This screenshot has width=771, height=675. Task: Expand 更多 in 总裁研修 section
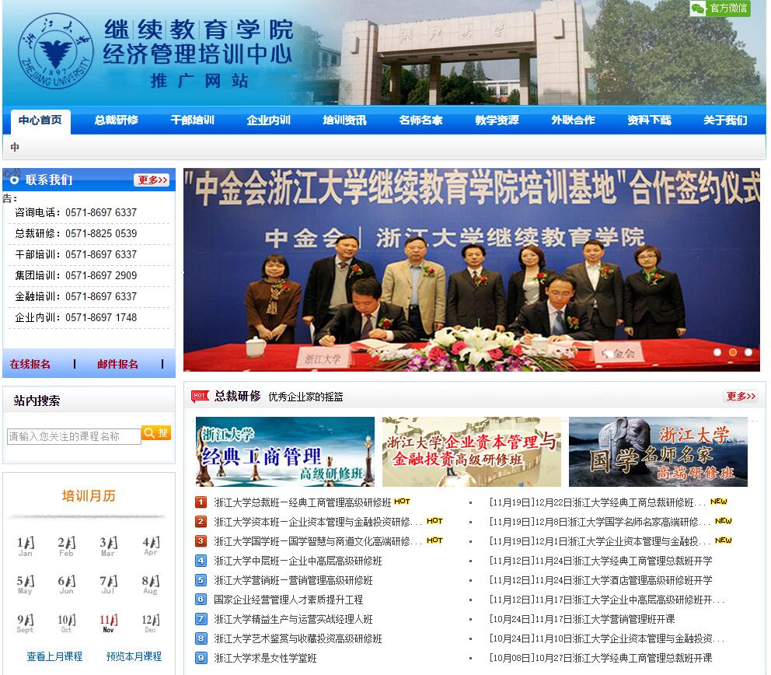741,396
